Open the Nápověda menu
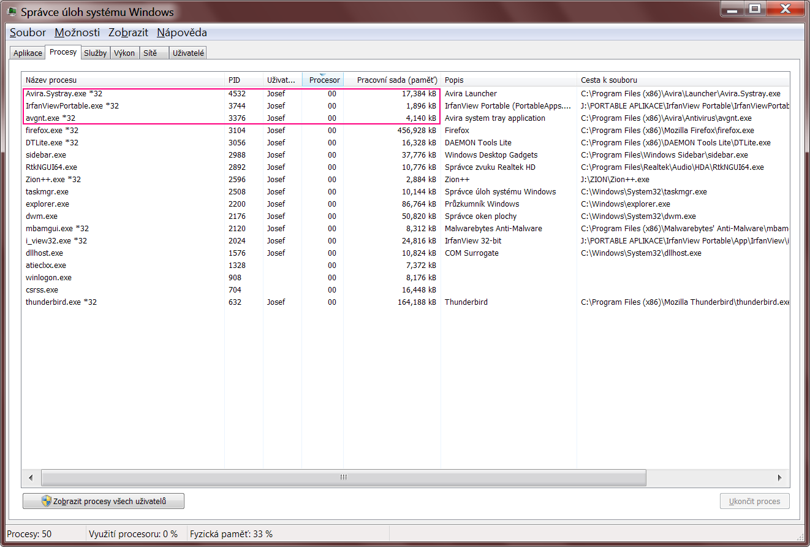The image size is (810, 547). 182,33
